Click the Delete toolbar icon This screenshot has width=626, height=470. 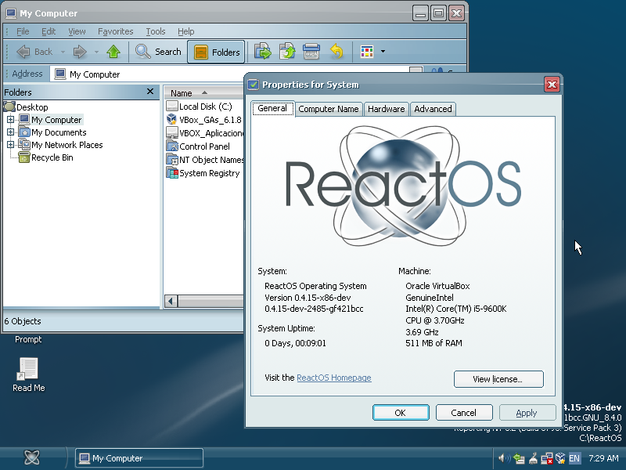tap(311, 52)
